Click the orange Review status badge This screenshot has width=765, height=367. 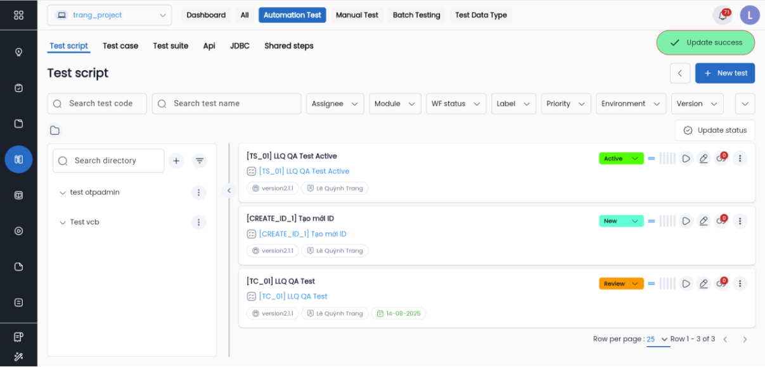[621, 283]
